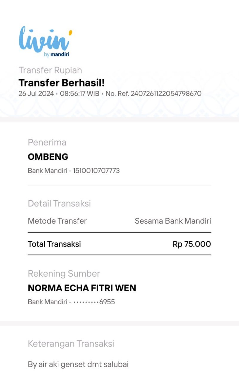
Task: Click the Penerima section label
Action: click(47, 142)
